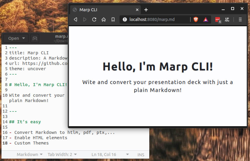
Task: Click the slide subtitle paragraph text
Action: click(x=158, y=86)
